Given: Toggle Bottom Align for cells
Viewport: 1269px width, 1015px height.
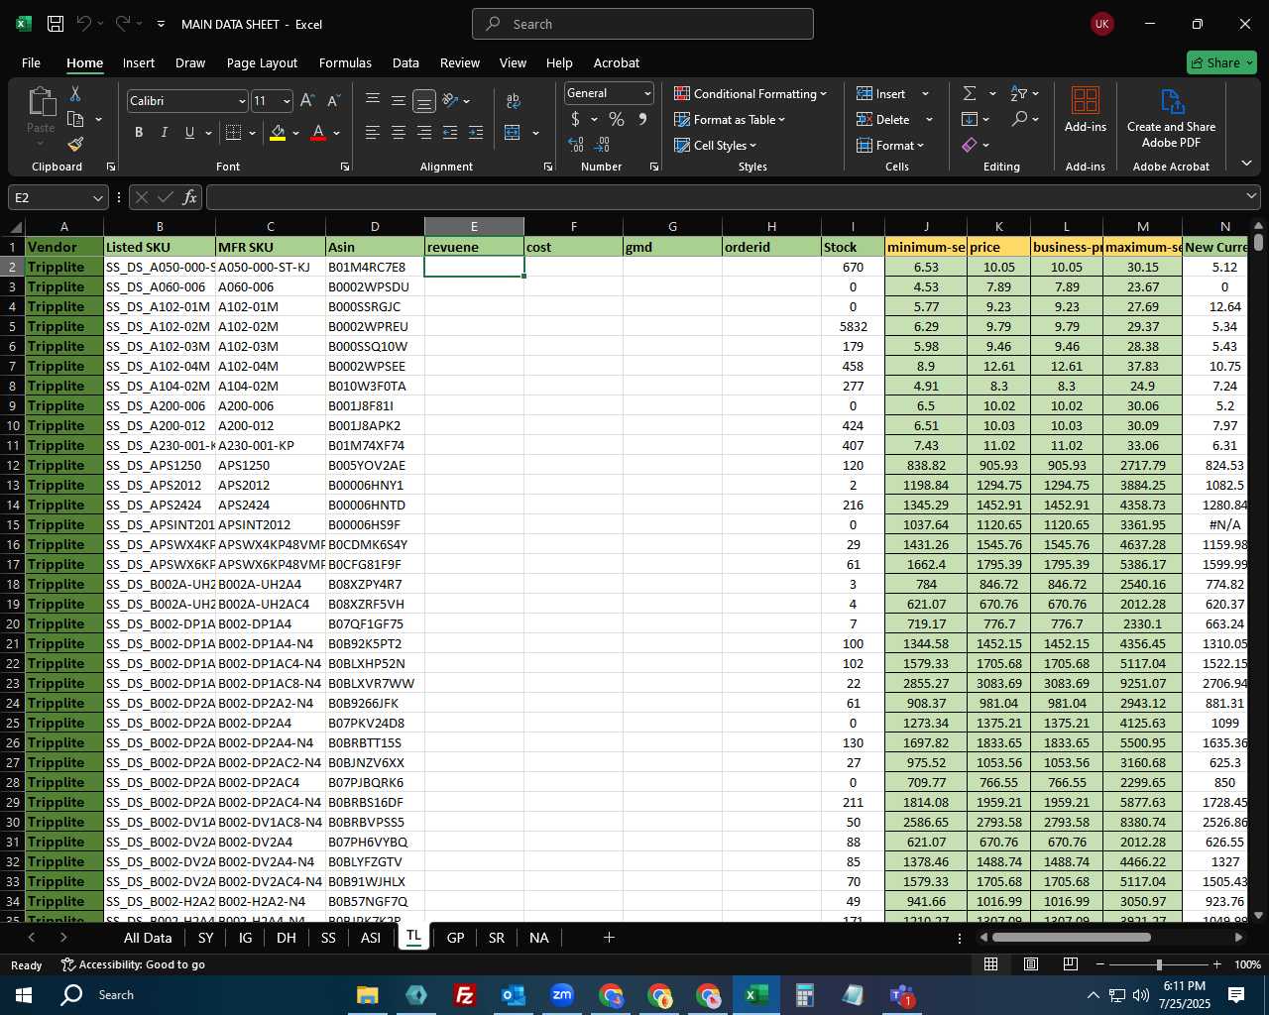Looking at the screenshot, I should [423, 100].
